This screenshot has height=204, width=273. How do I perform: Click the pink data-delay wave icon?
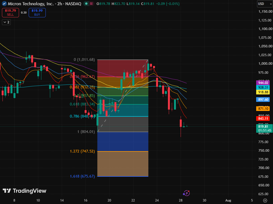pyautogui.click(x=91, y=4)
